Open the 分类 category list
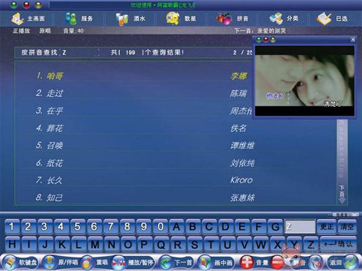 pos(284,19)
